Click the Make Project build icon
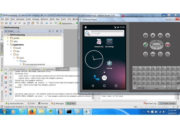Image resolution: width=180 pixels, height=128 pixels. [x=56, y=23]
